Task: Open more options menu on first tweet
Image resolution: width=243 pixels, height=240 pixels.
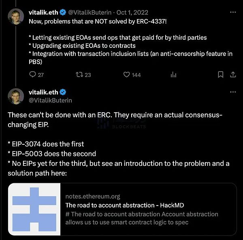Action: [x=233, y=13]
